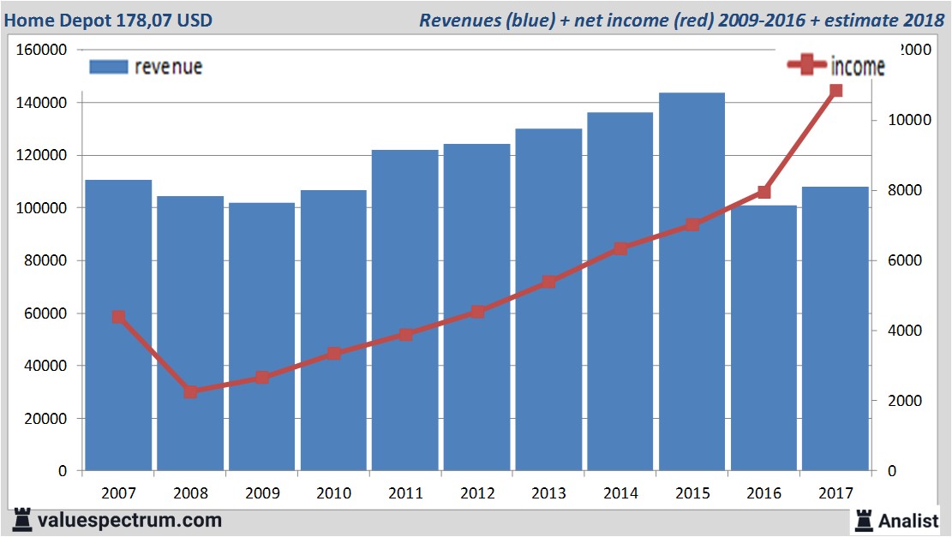Click the 10000 right-axis income label

coord(909,120)
